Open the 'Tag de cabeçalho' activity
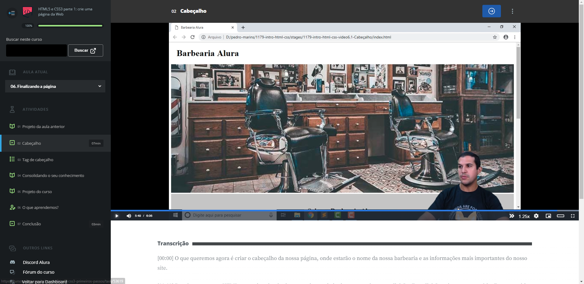The height and width of the screenshot is (284, 584). click(38, 160)
